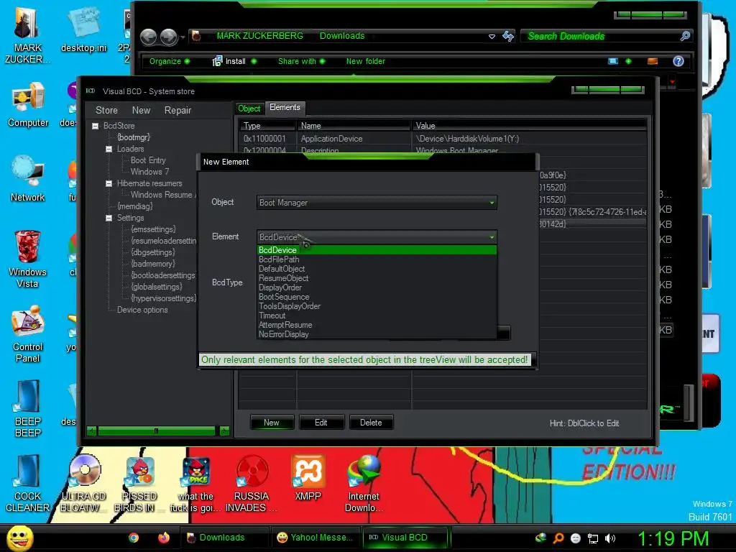
Task: Open the Network desktop icon
Action: point(28,179)
